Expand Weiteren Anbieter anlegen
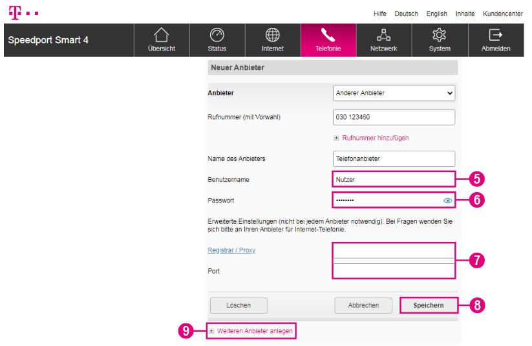This screenshot has height=346, width=532. click(254, 331)
